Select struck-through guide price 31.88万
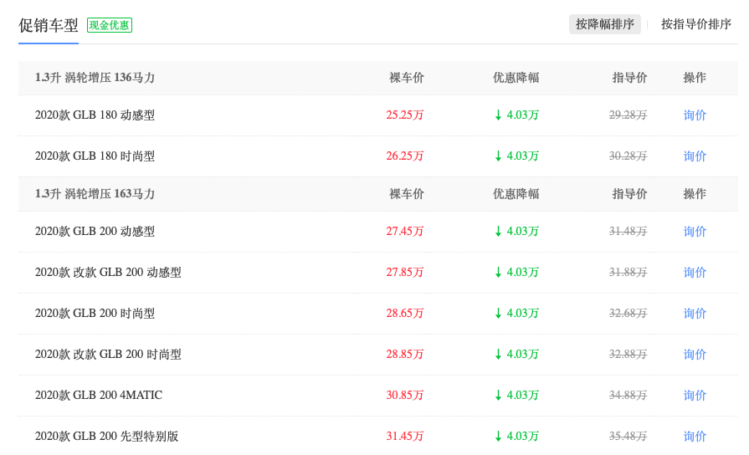Screen dimensions: 749x455 (628, 273)
